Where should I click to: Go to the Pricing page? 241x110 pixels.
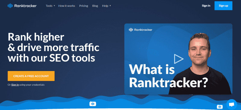coord(84,6)
